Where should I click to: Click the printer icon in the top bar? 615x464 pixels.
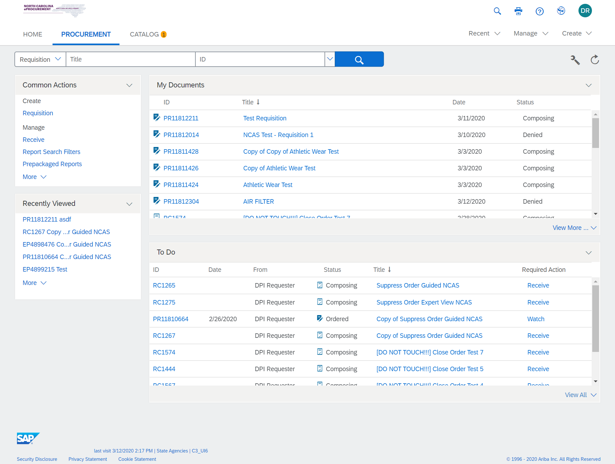(x=518, y=11)
